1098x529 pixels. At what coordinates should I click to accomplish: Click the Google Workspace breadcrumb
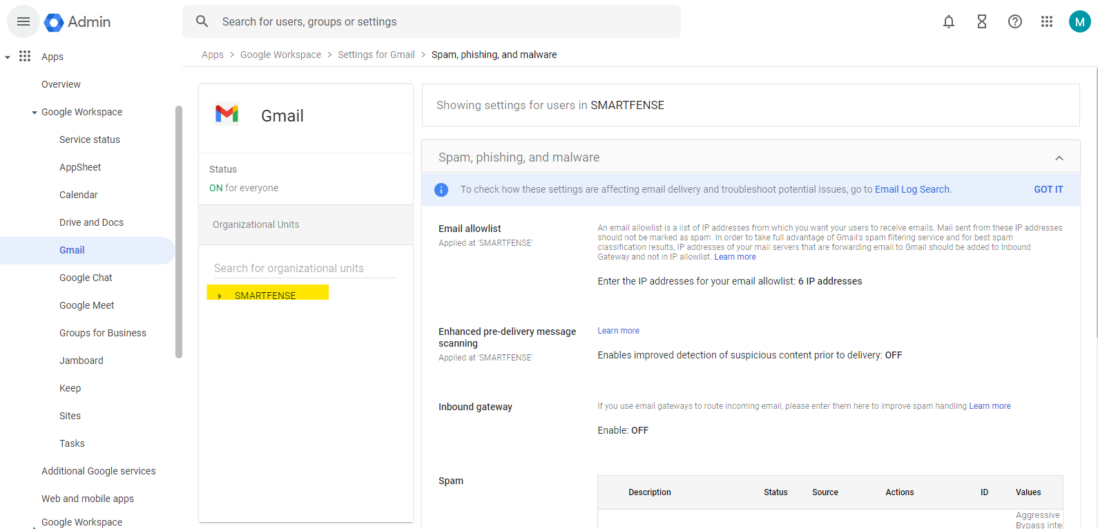click(x=280, y=55)
